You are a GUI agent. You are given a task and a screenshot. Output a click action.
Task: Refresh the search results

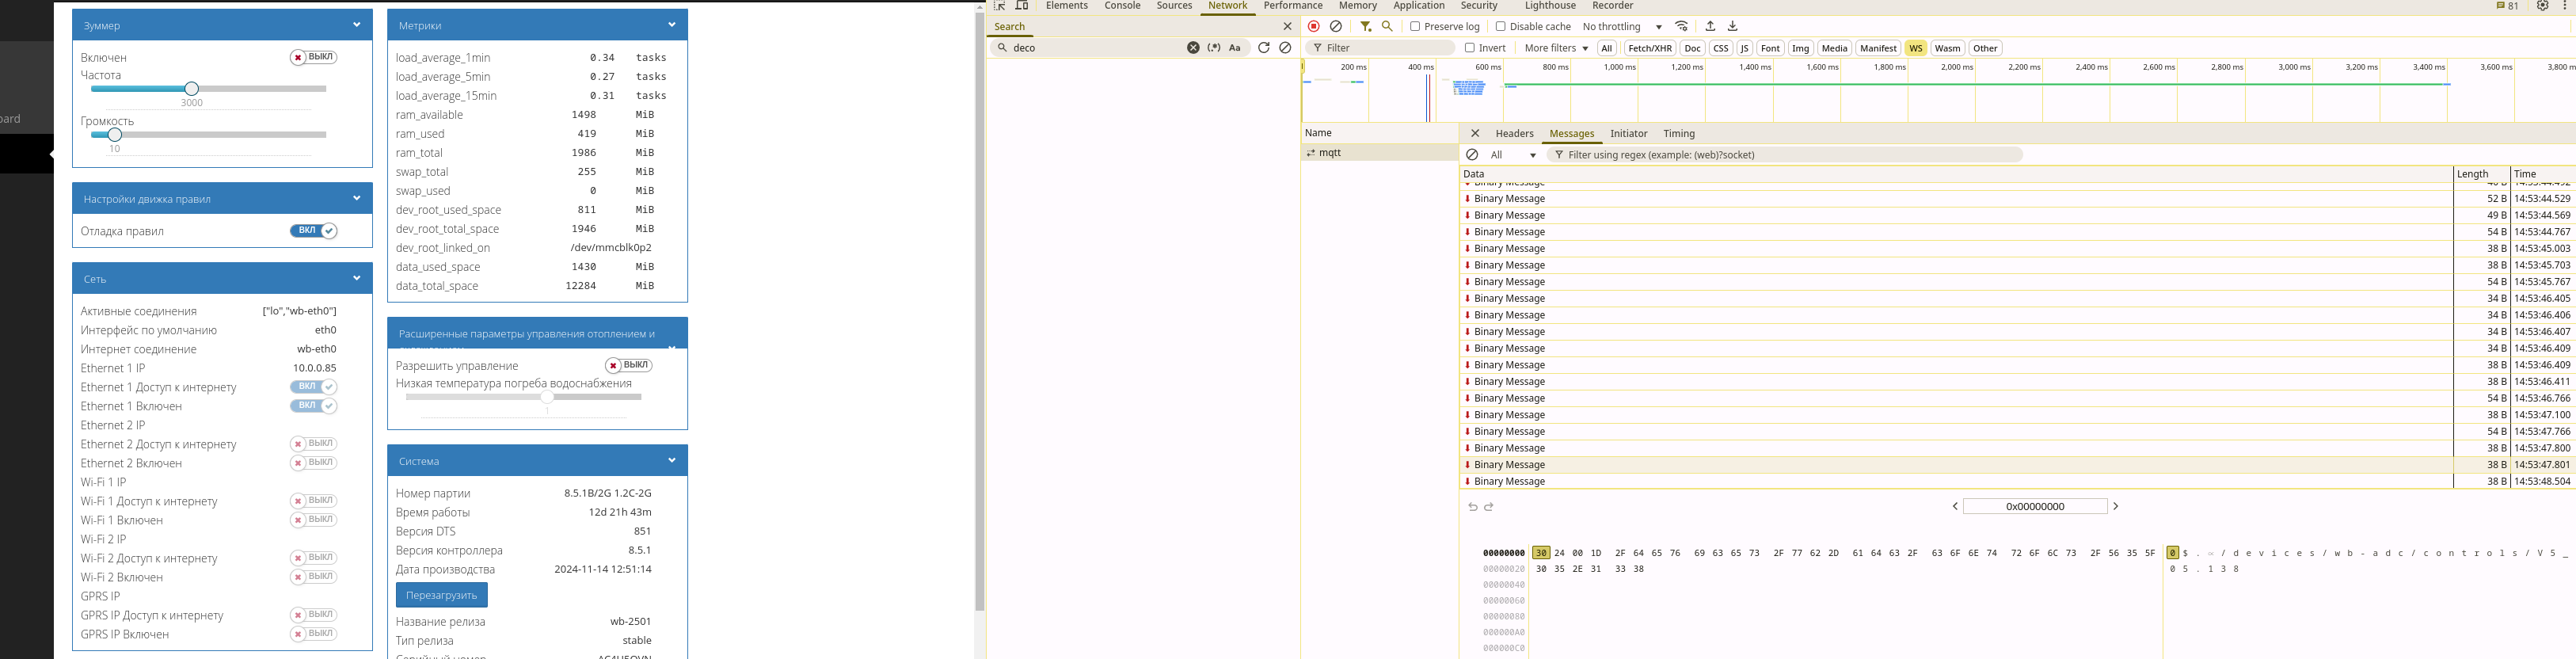pyautogui.click(x=1264, y=48)
